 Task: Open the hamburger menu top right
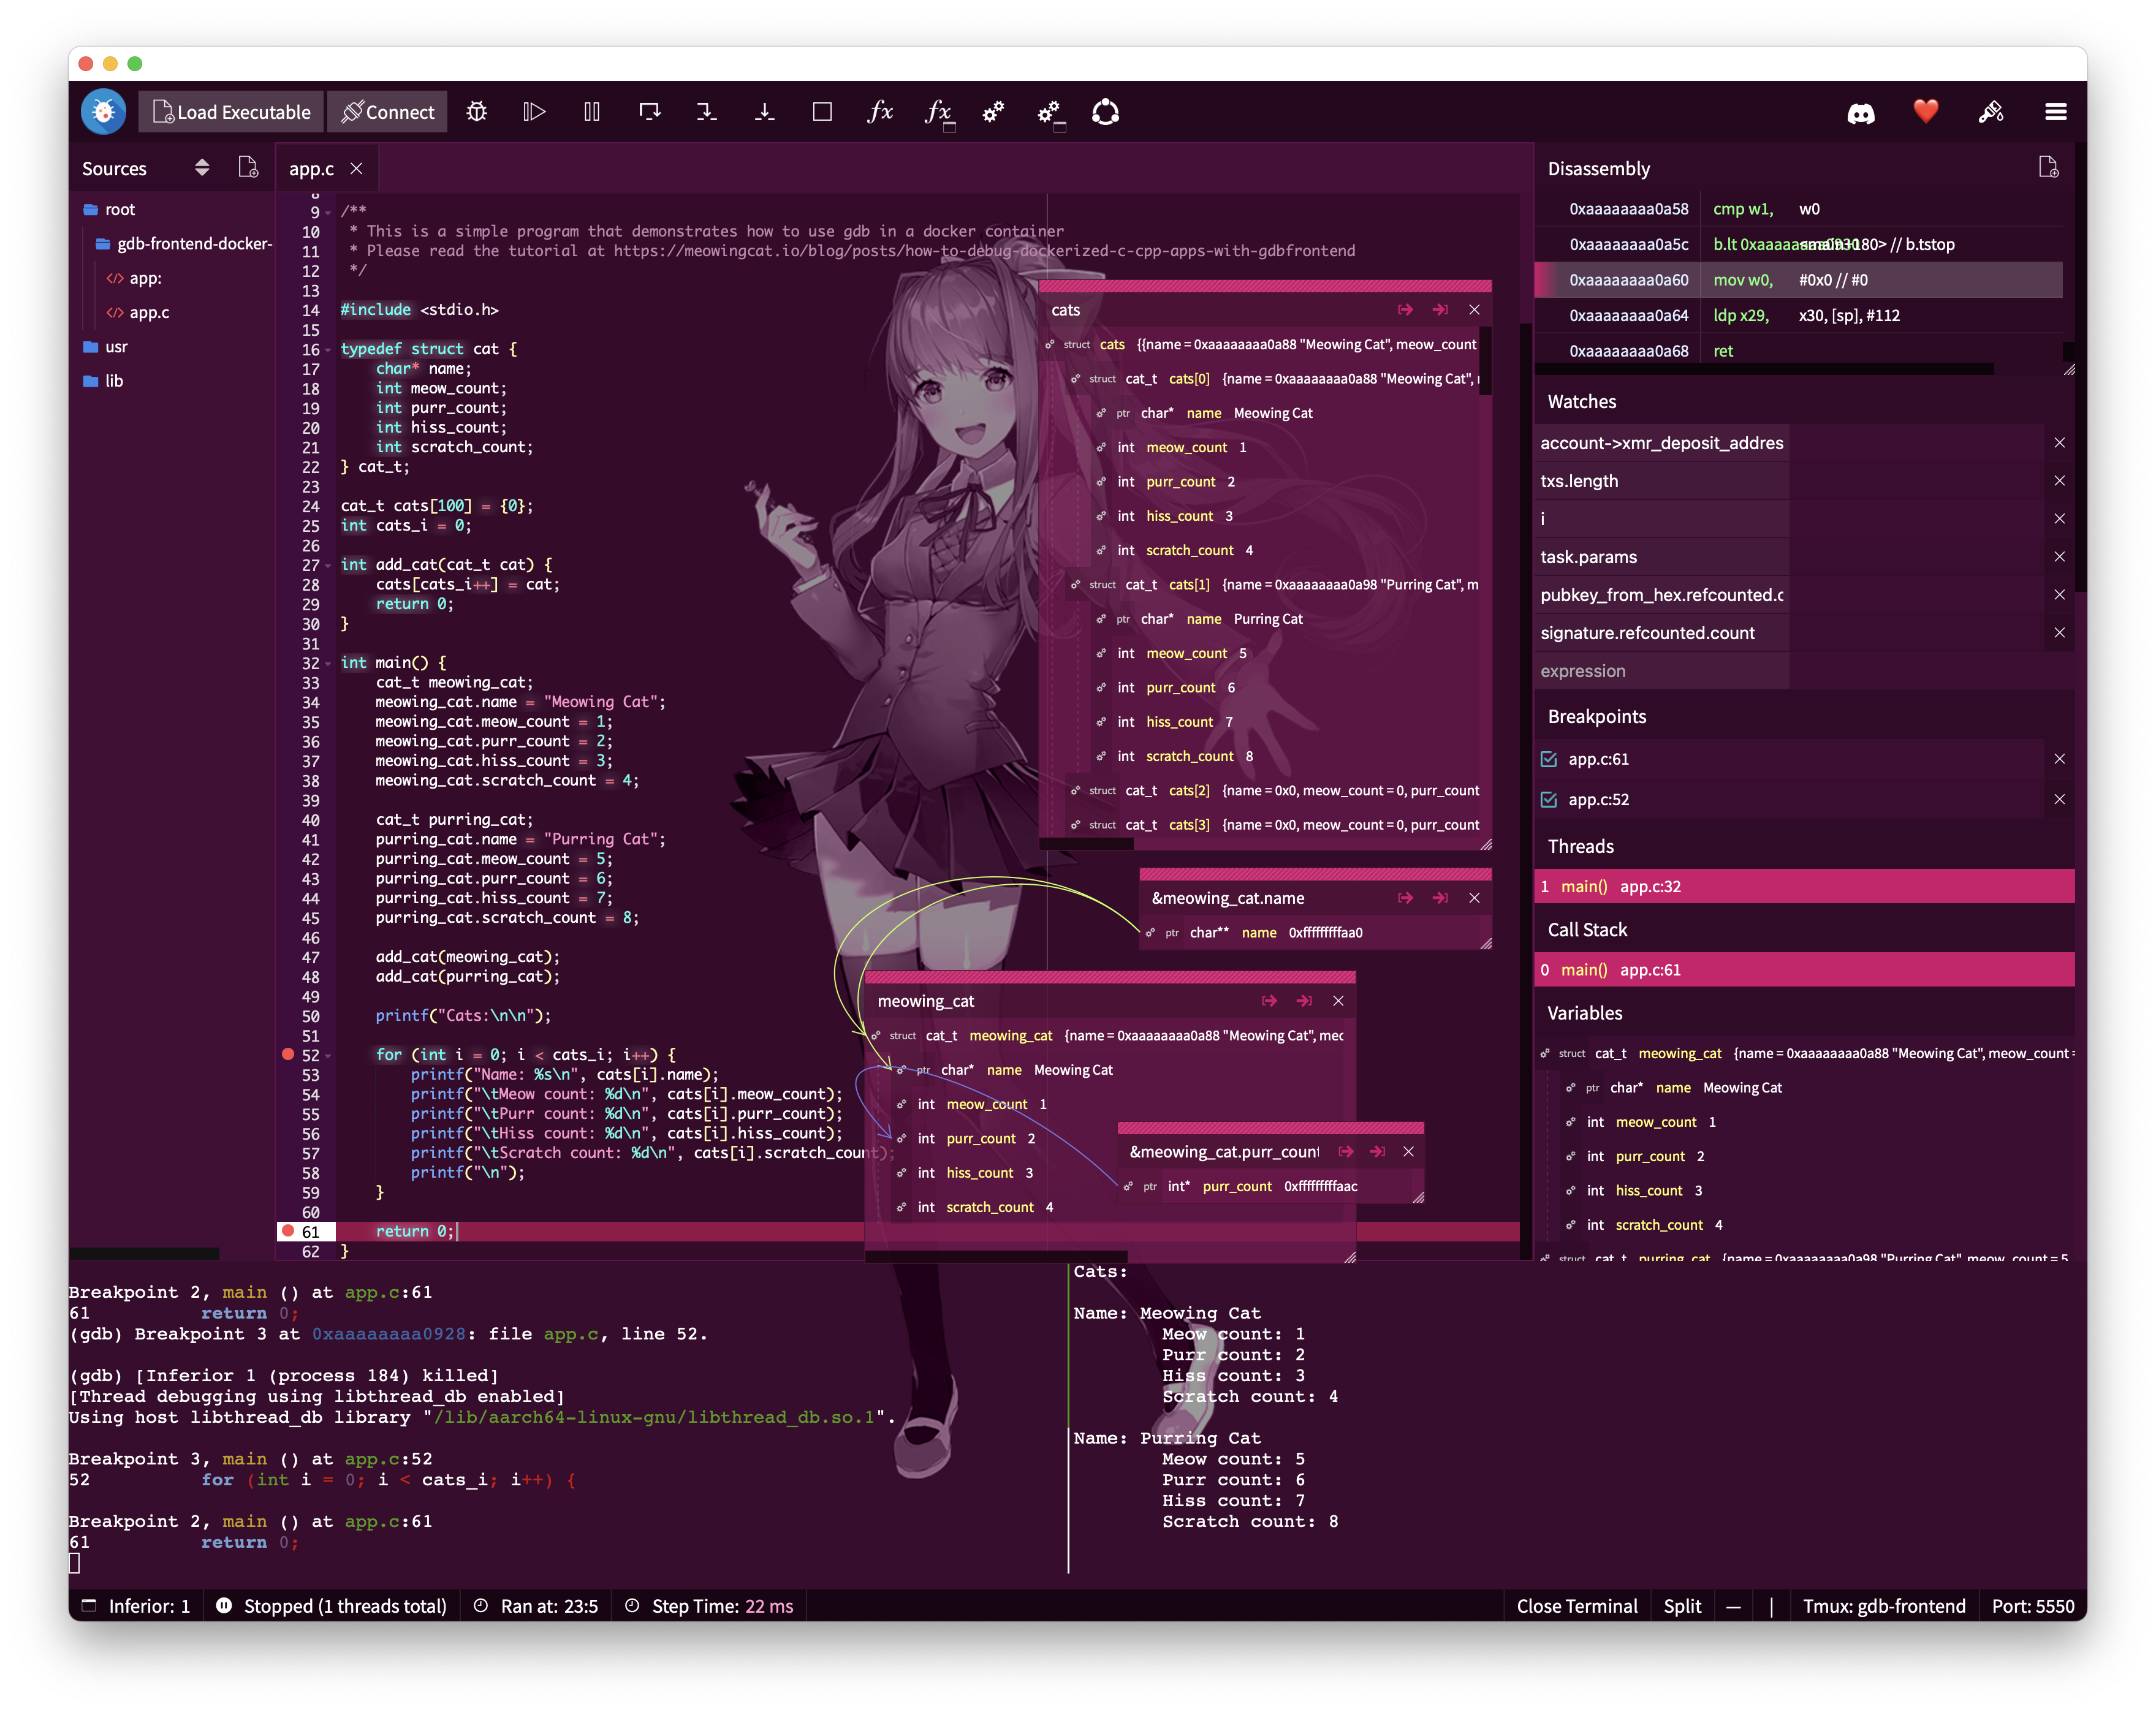coord(2056,111)
